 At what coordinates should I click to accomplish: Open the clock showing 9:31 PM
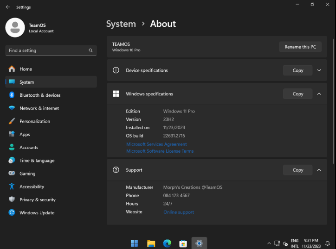coord(311,243)
